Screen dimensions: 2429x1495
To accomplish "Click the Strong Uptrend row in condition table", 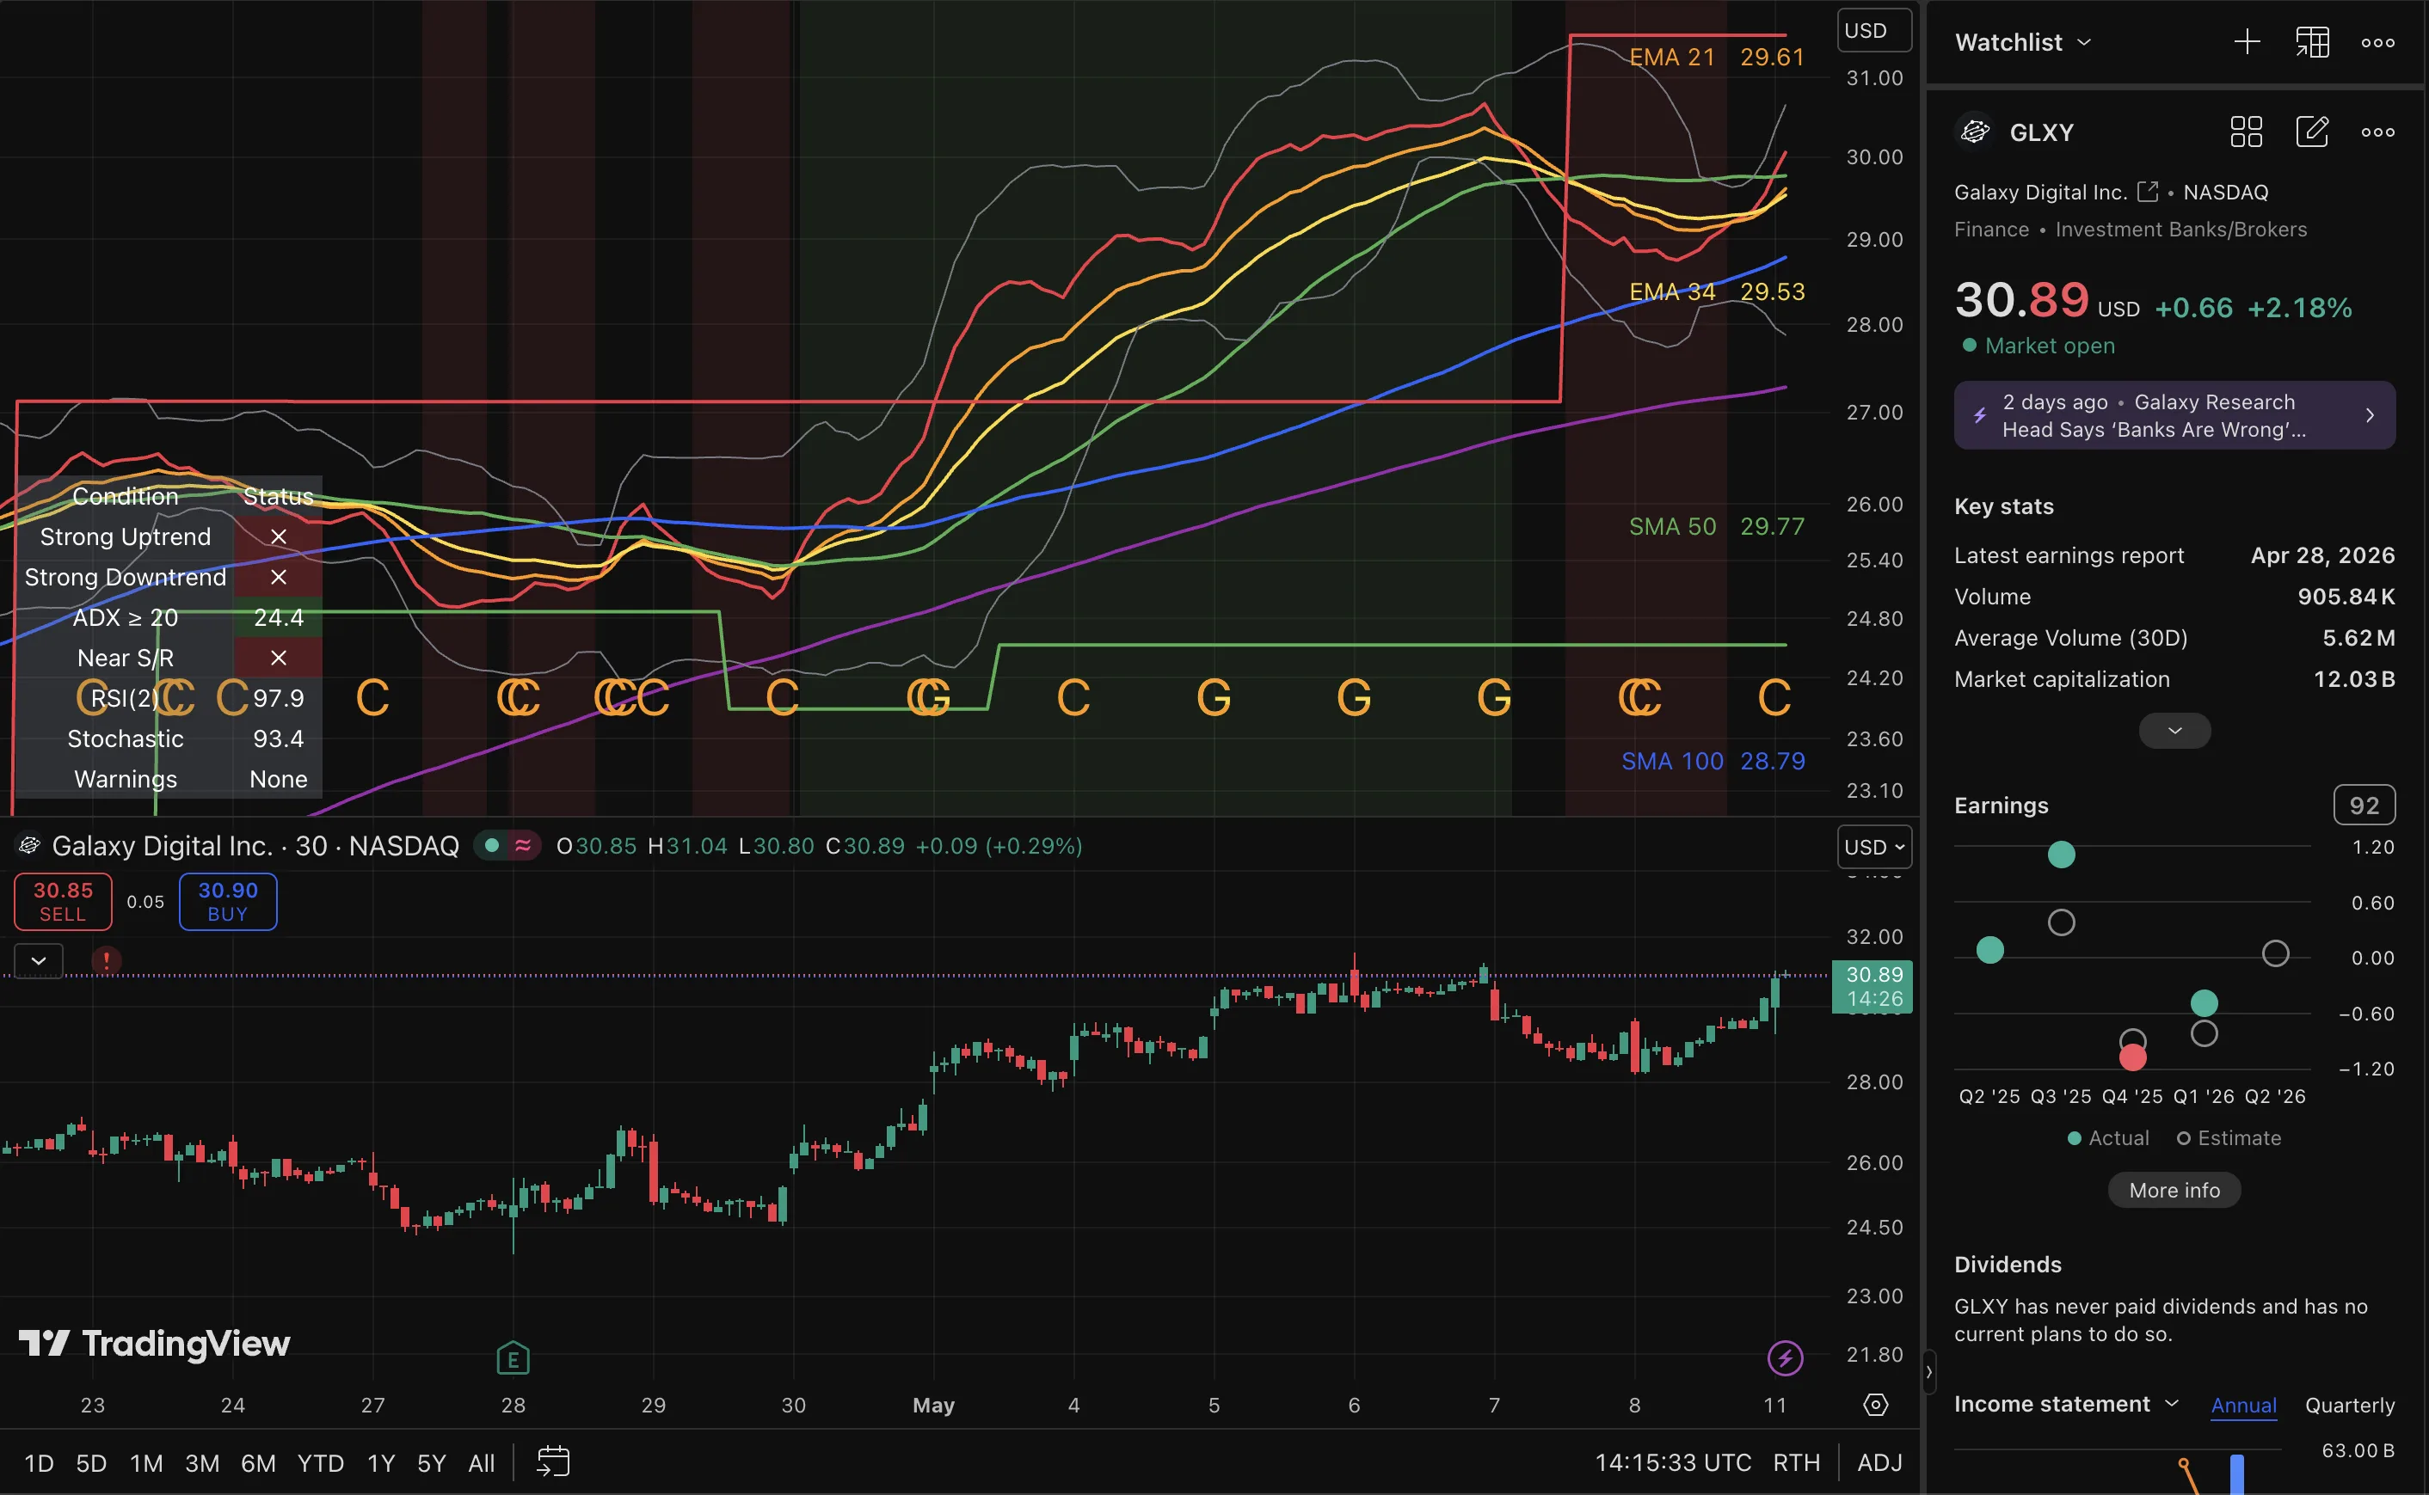I will tap(168, 537).
